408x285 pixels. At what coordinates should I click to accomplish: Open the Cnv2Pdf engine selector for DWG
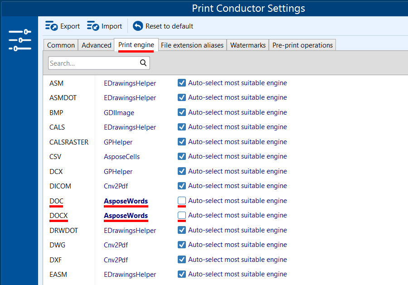point(116,245)
